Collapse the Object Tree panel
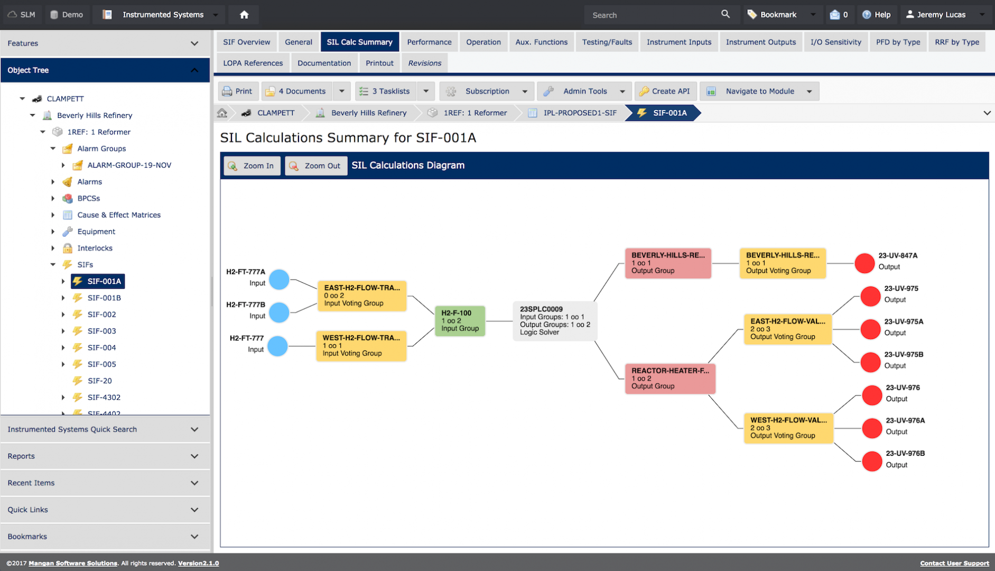This screenshot has height=571, width=995. (194, 70)
